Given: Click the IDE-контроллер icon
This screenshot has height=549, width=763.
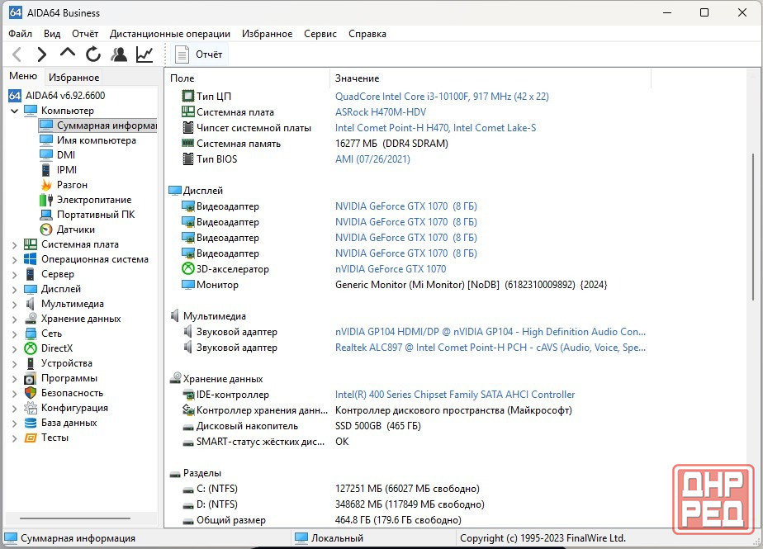Looking at the screenshot, I should [x=187, y=395].
